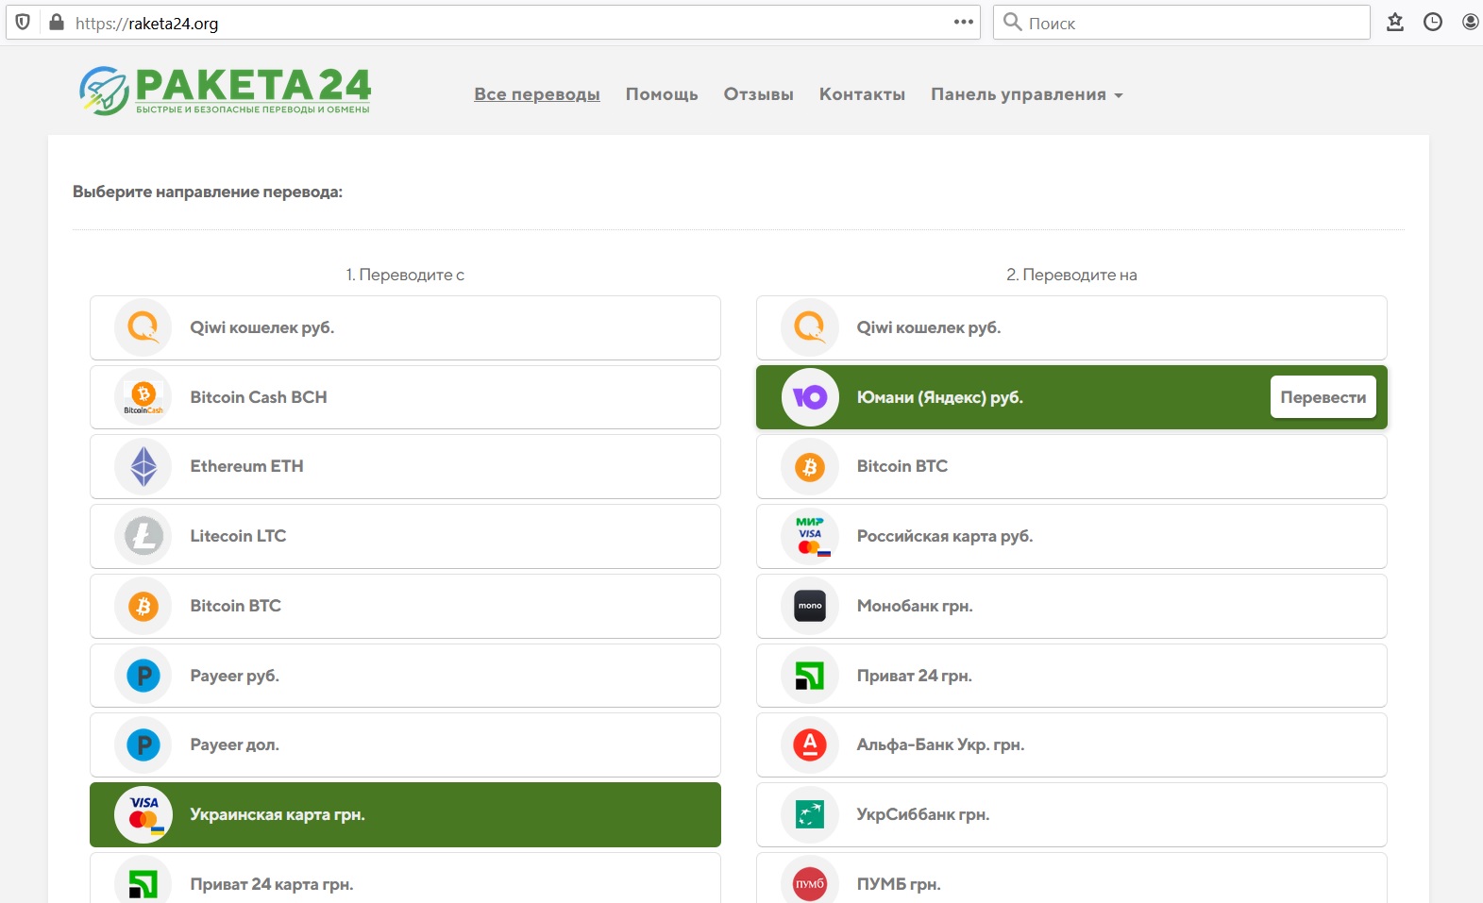The image size is (1483, 903).
Task: Click the Litecoin LTC icon
Action: click(x=143, y=536)
